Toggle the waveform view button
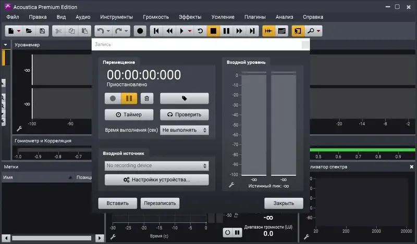This screenshot has width=417, height=244. coord(268,31)
